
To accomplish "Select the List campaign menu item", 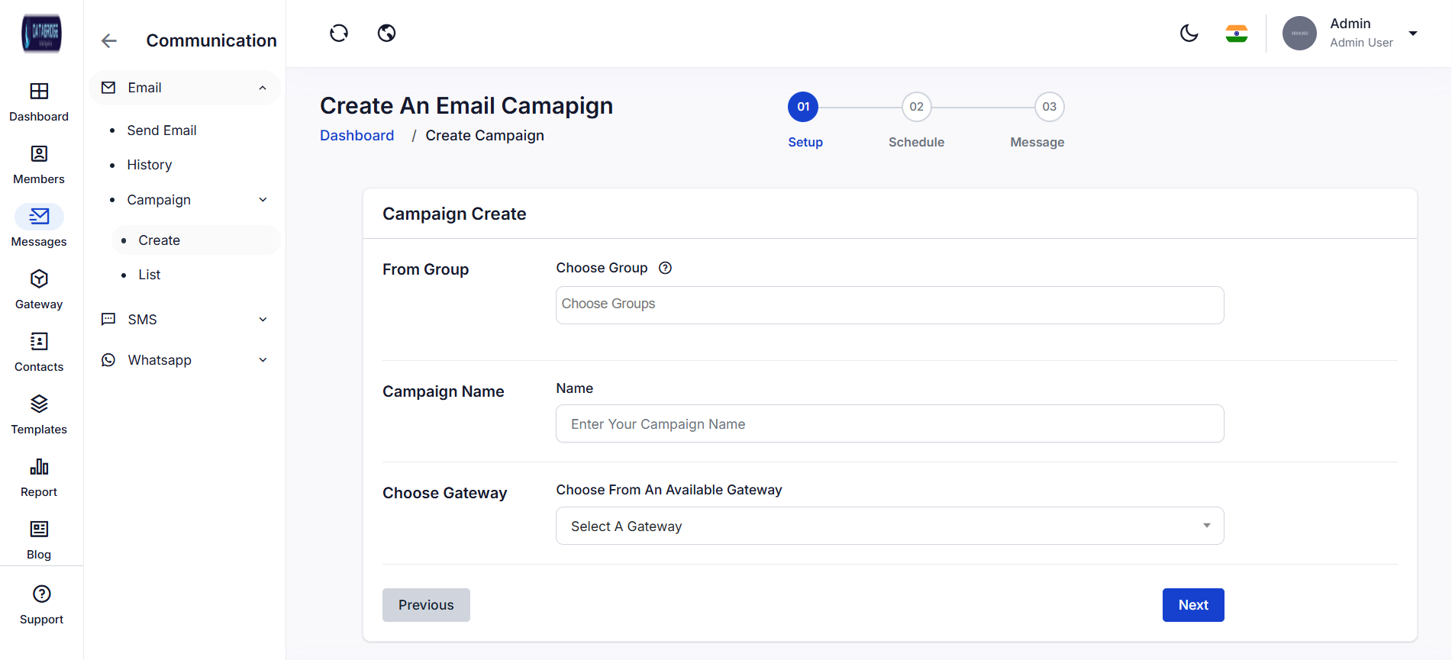I will click(150, 275).
